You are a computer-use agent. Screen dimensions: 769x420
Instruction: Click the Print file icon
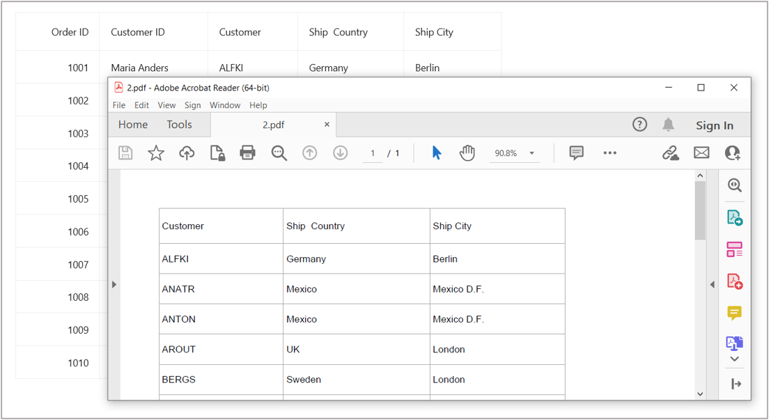[247, 153]
